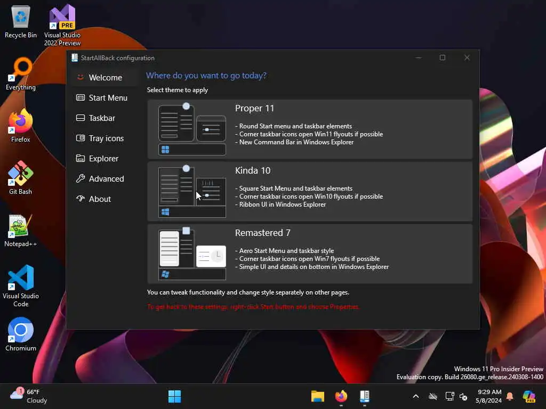Click the StartAllBack title bar app icon
Viewport: 546px width, 409px height.
75,58
